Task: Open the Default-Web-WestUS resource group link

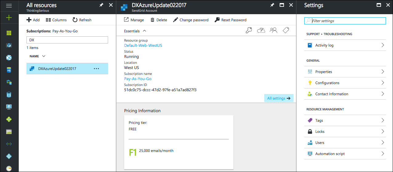Action: point(143,45)
